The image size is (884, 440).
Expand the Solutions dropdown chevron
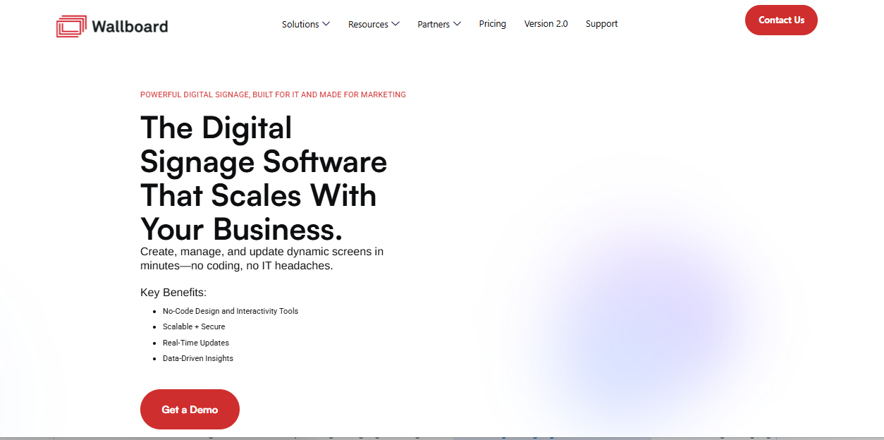pos(326,24)
